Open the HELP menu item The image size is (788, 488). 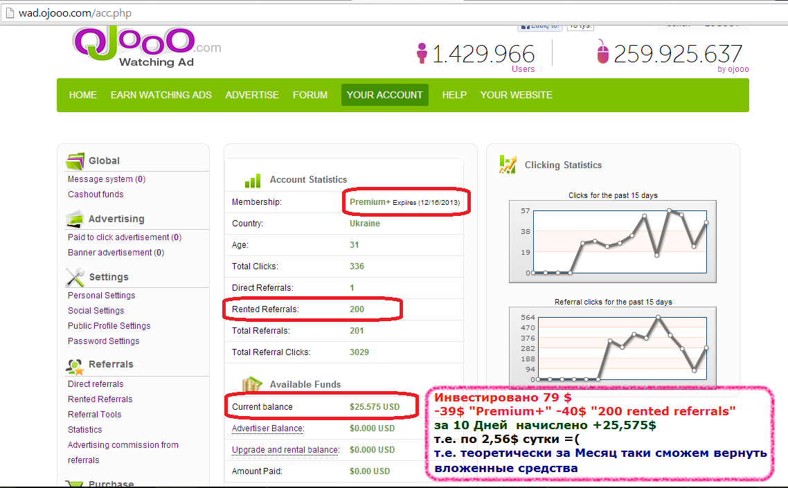point(454,95)
